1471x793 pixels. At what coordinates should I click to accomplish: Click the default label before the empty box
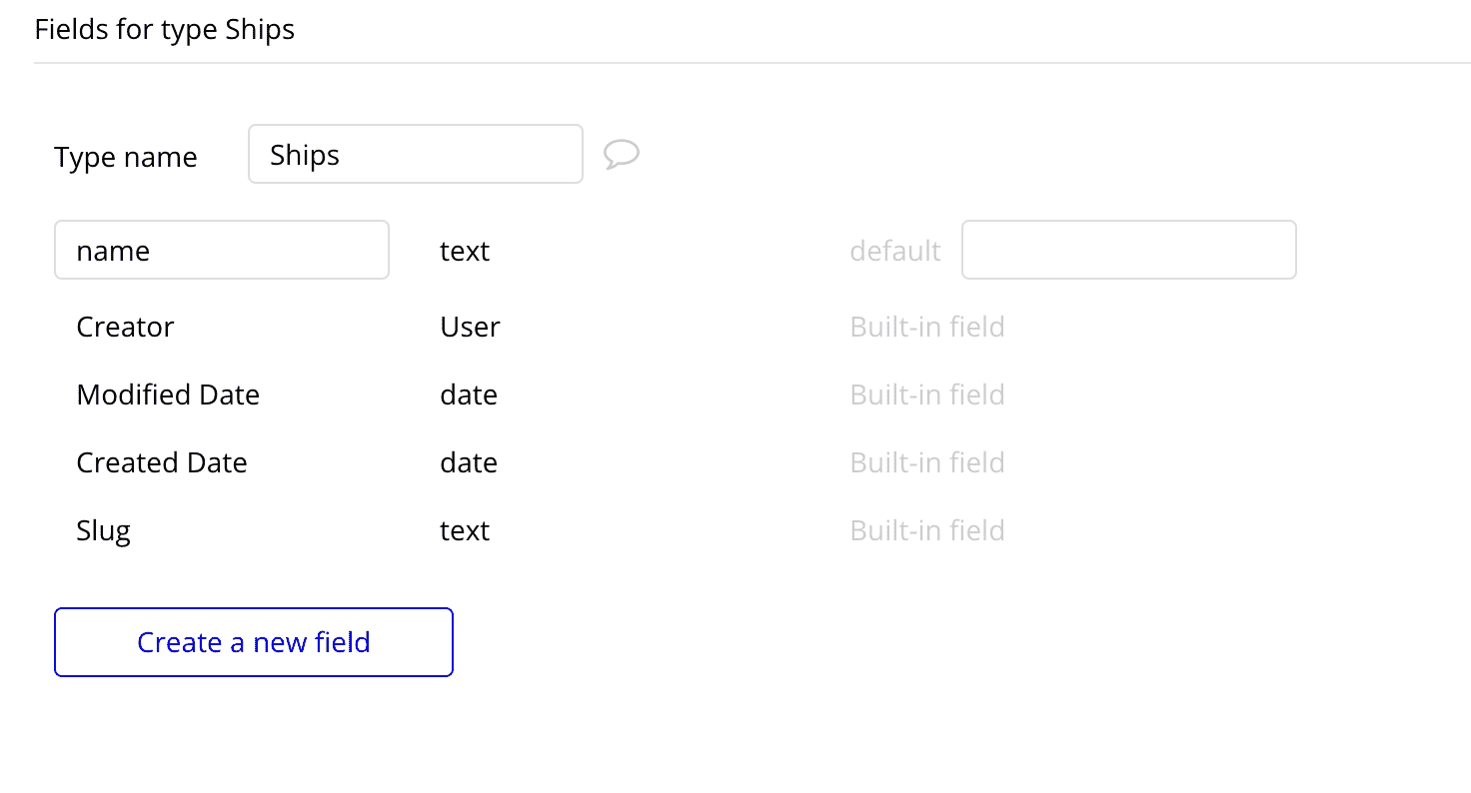895,251
